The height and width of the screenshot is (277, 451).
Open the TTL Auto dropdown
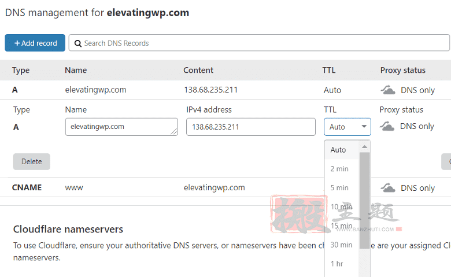point(347,127)
